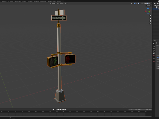Open the UV Editing workspace tab
159x119 pixels.
(10, 1)
